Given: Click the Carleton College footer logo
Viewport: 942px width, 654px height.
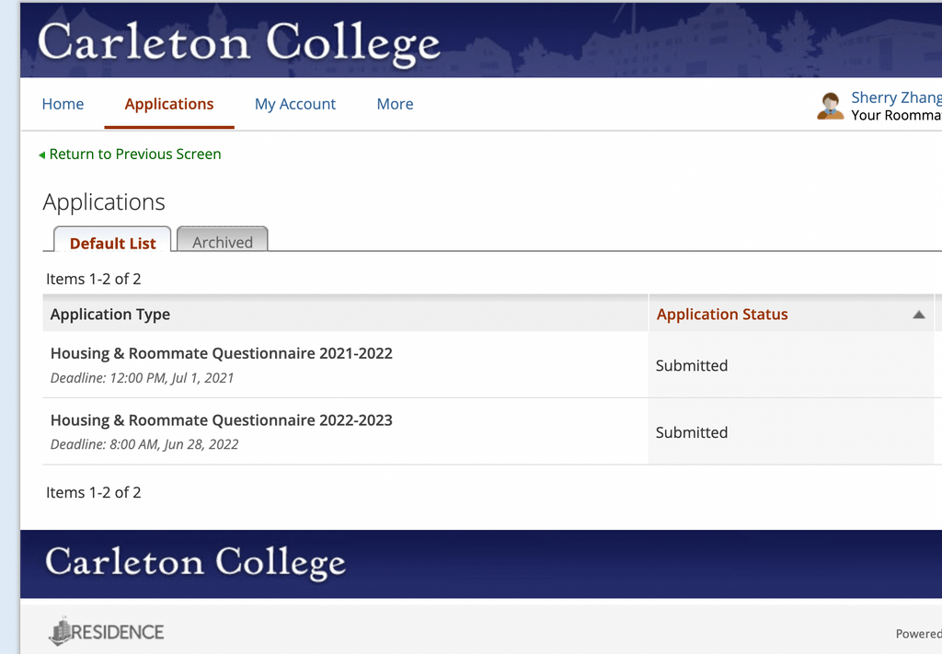Looking at the screenshot, I should 195,562.
